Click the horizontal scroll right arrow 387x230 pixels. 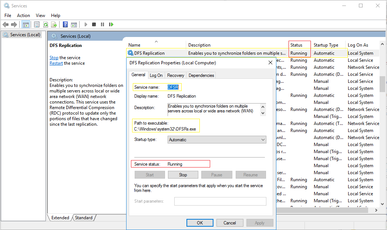(376, 210)
